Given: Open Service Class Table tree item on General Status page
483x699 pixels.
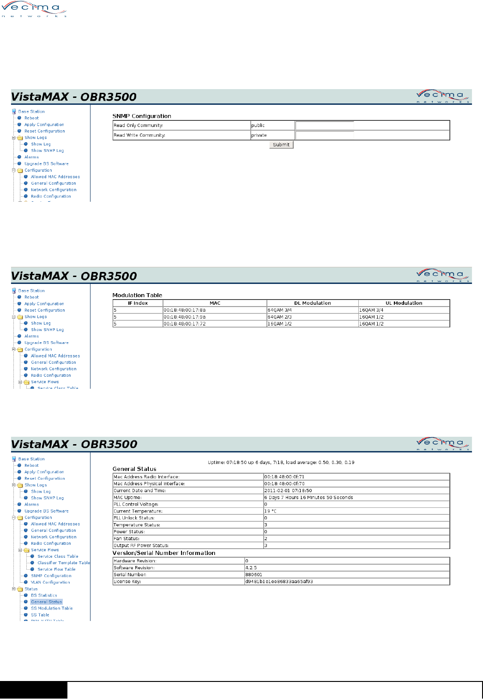Looking at the screenshot, I should pos(58,556).
